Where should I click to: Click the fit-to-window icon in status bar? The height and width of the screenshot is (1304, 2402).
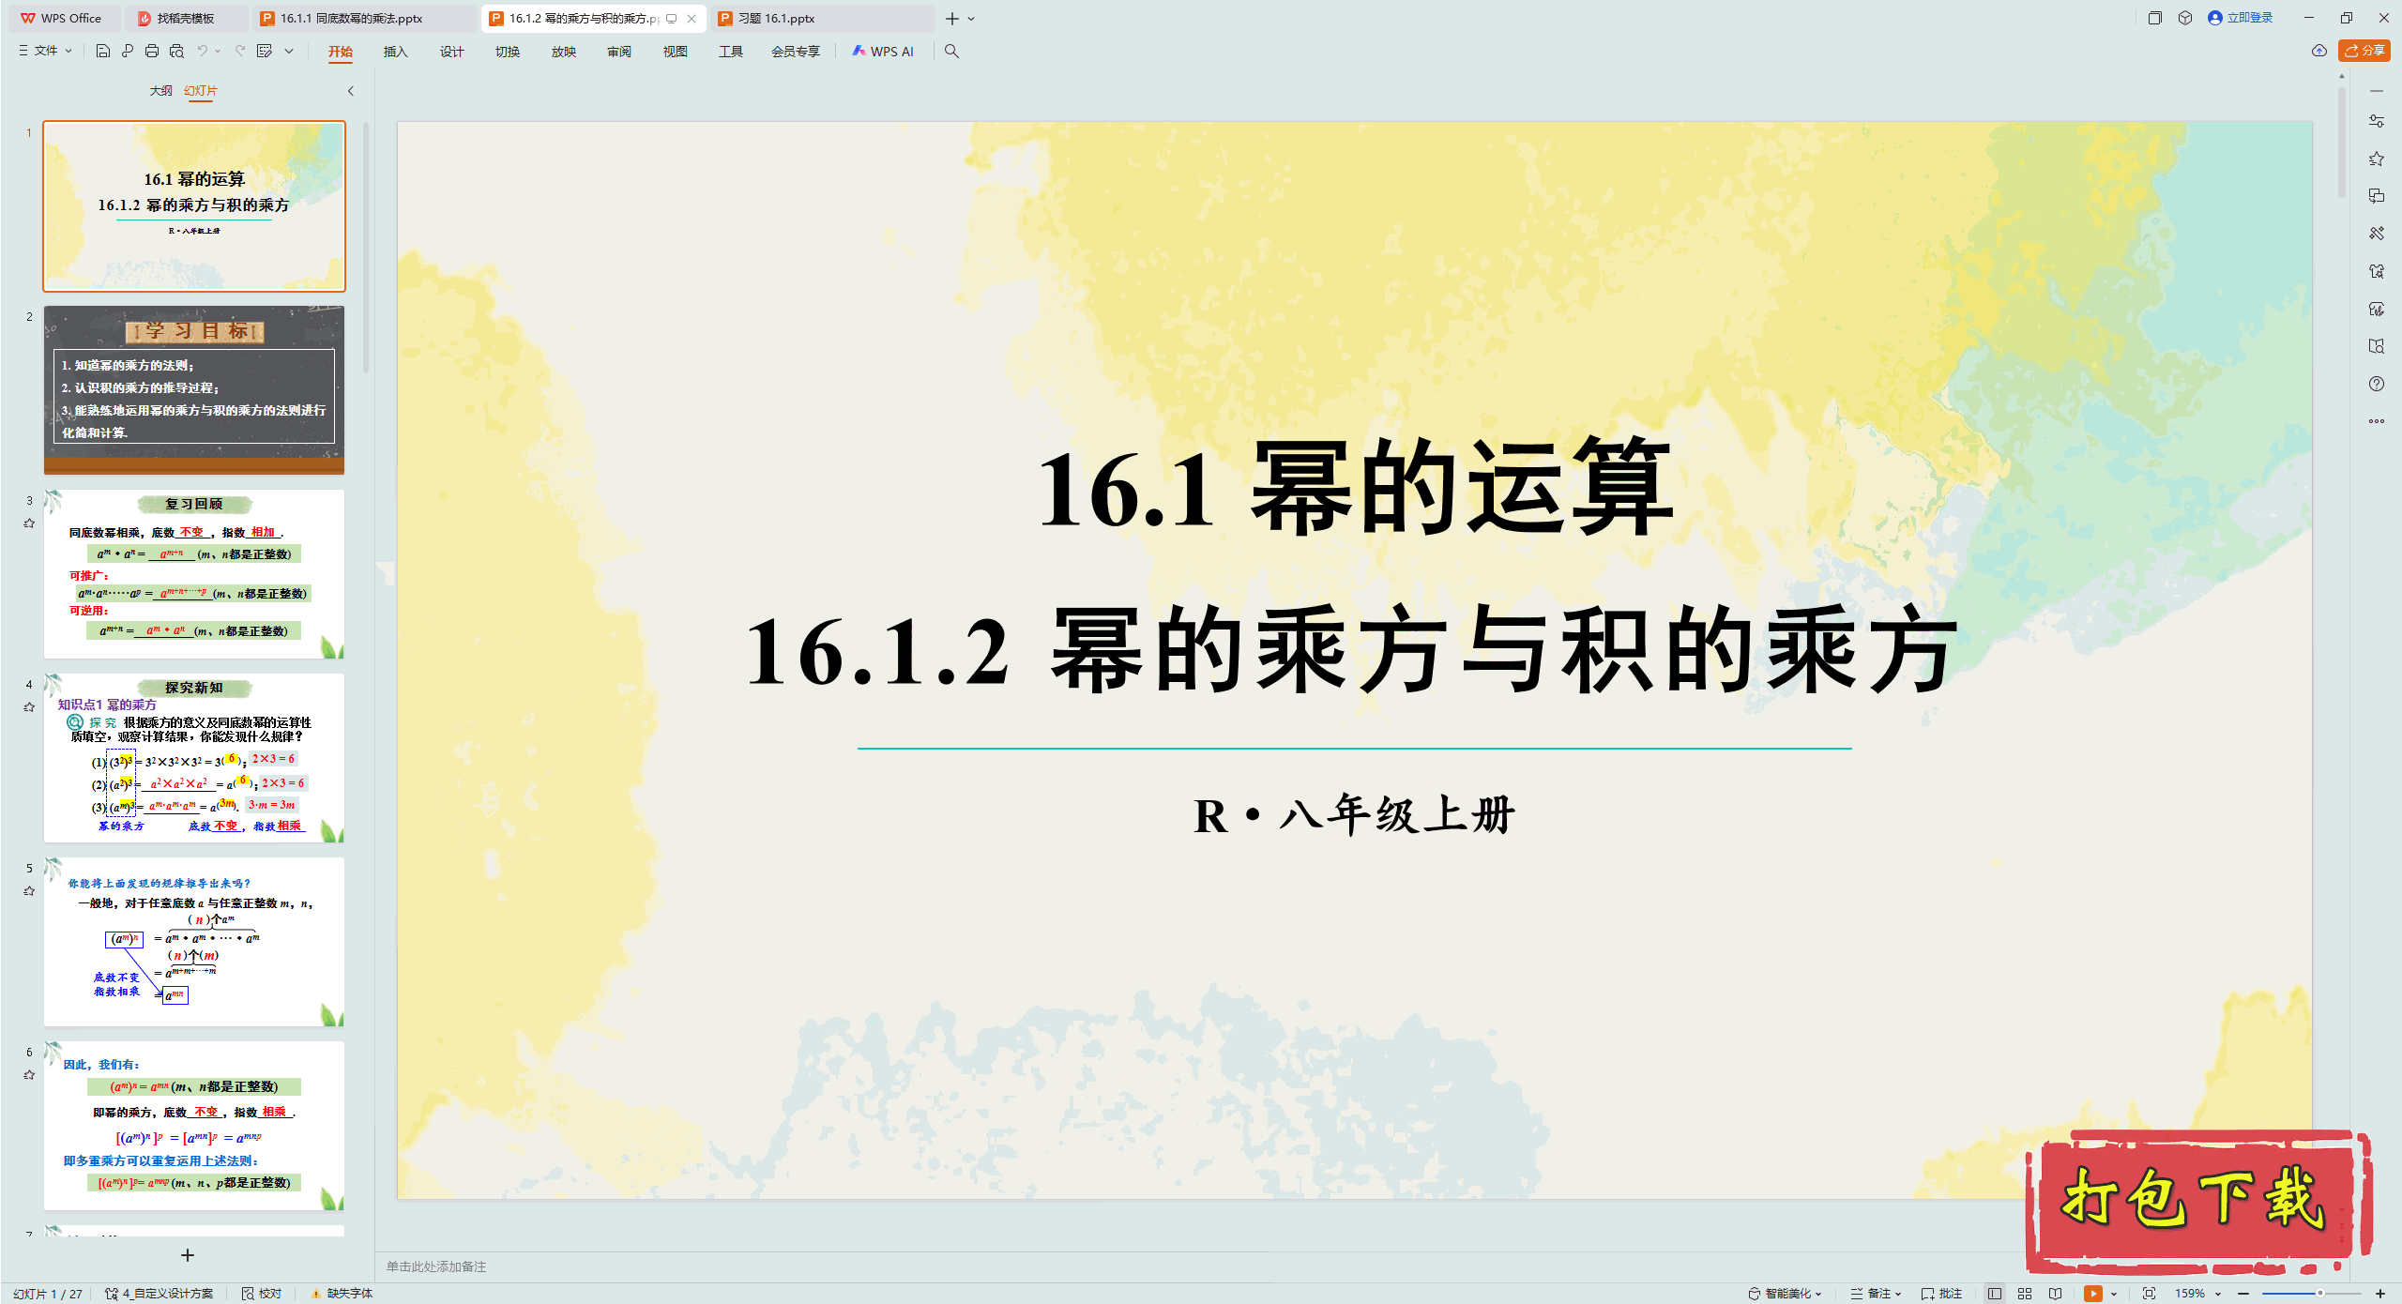[x=2149, y=1293]
